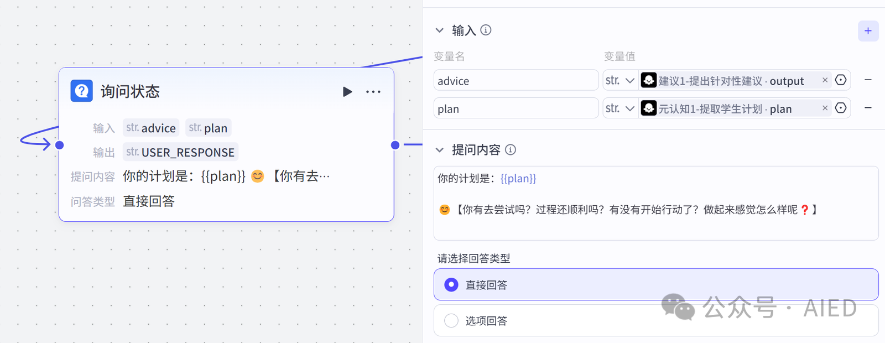Show info tooltip next to 输入 heading
The image size is (885, 343).
(486, 30)
